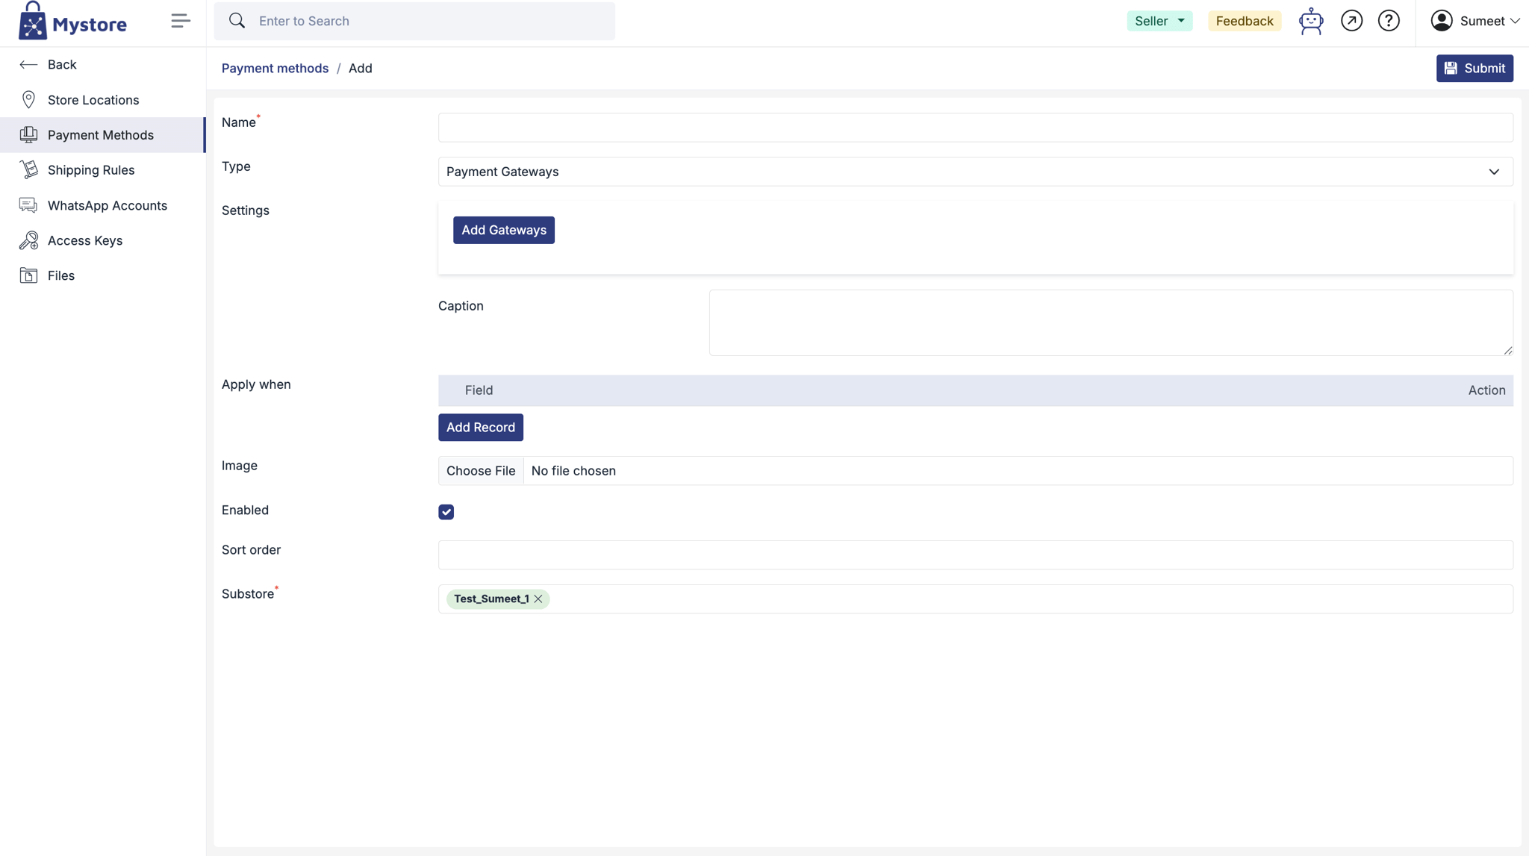This screenshot has height=856, width=1529.
Task: Uncheck the Enabled checkbox
Action: pyautogui.click(x=446, y=512)
